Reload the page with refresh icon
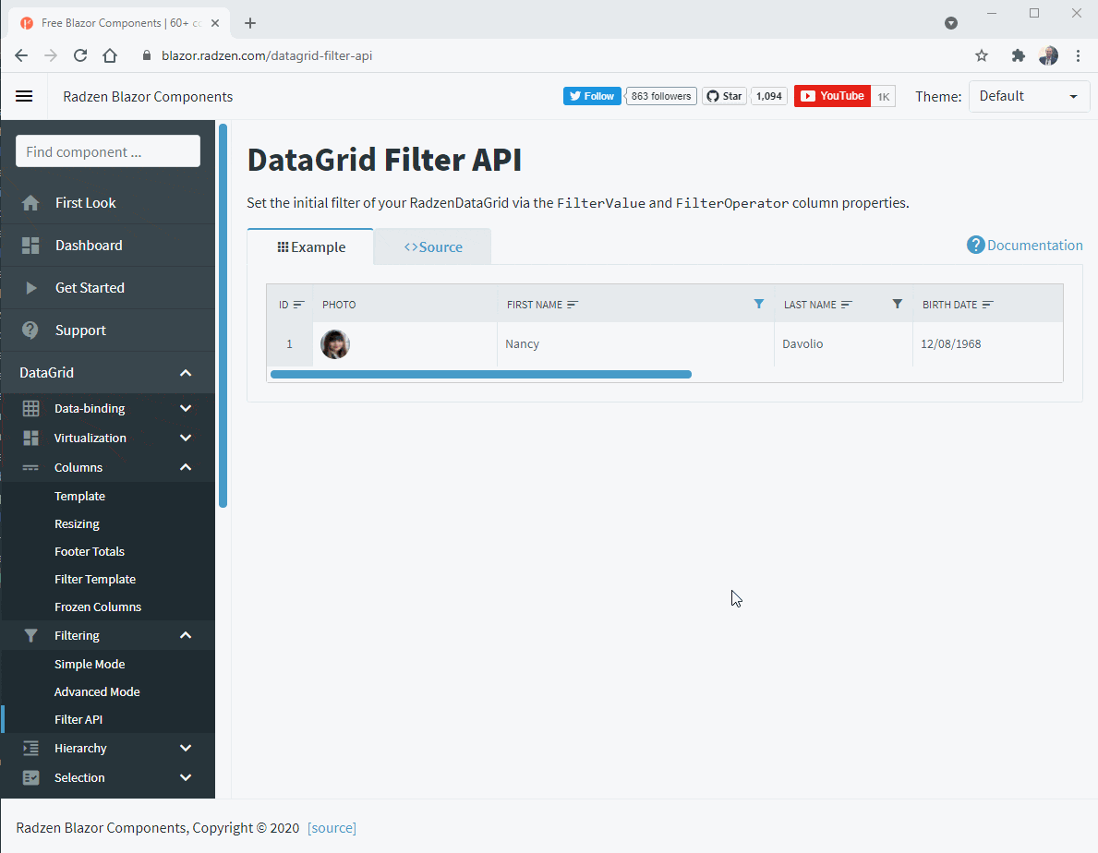Viewport: 1098px width, 853px height. (80, 55)
